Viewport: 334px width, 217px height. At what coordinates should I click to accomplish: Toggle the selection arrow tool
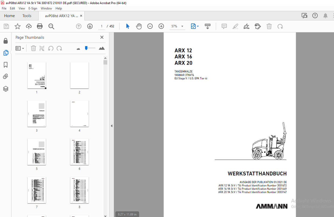[x=127, y=26]
